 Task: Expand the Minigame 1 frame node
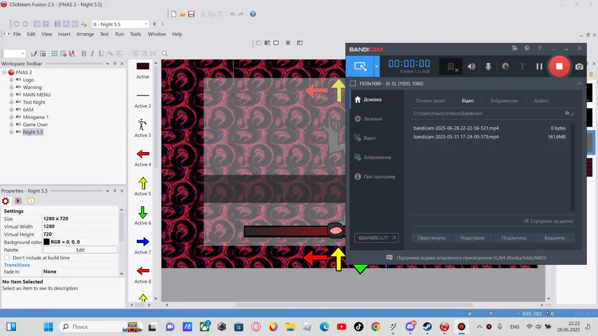click(11, 117)
